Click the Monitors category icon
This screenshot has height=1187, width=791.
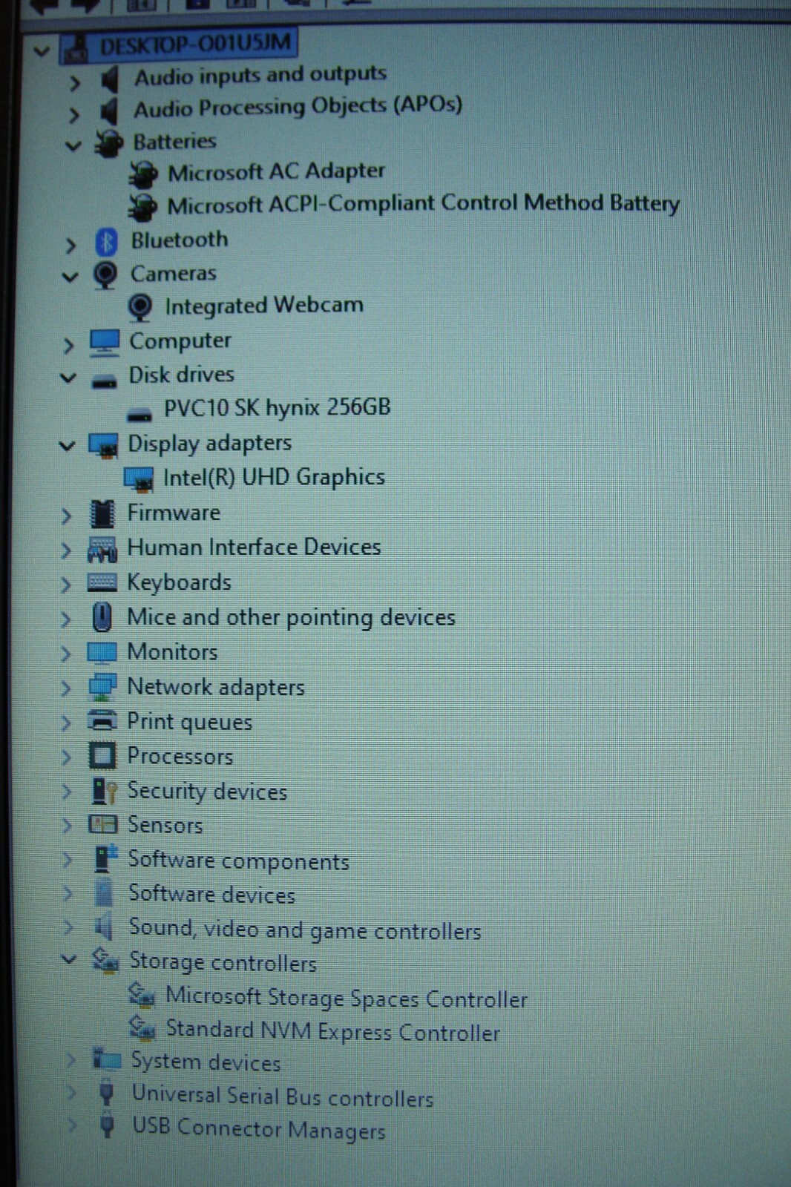click(102, 652)
